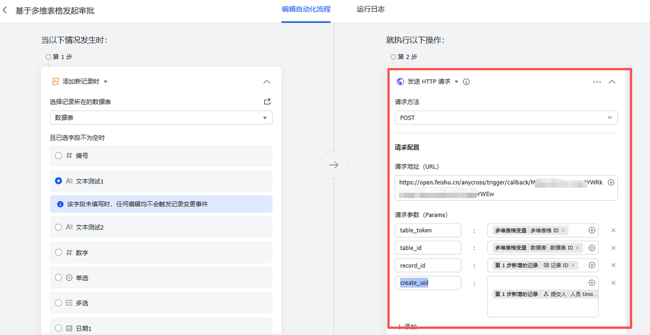Click the info icon beside 发送 HTTP 请求
The width and height of the screenshot is (650, 335).
coord(466,82)
